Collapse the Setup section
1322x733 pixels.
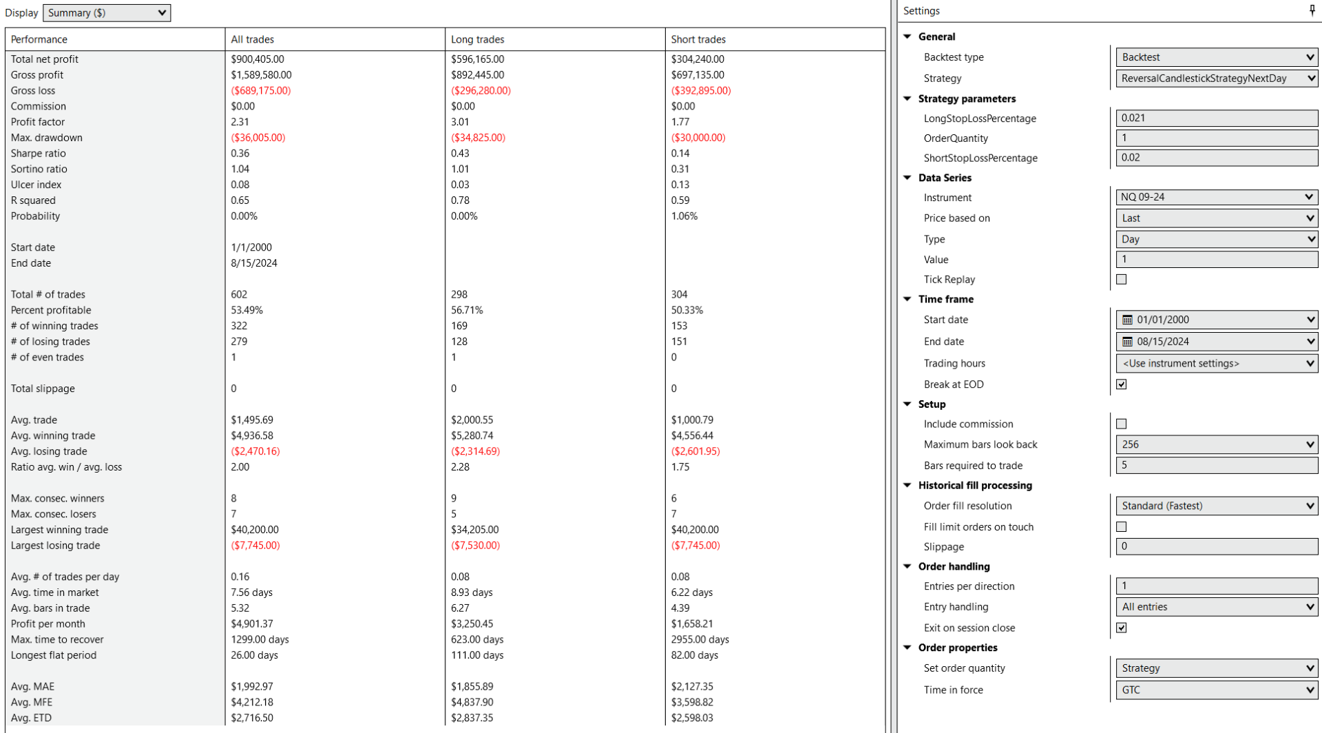[907, 404]
